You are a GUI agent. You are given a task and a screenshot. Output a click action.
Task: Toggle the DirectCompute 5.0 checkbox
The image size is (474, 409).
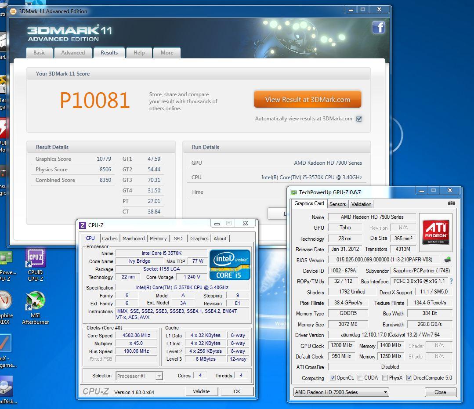[409, 377]
